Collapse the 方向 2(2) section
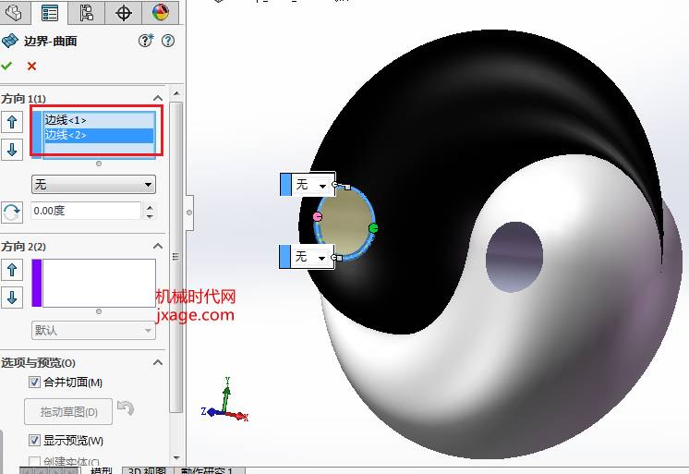Image resolution: width=689 pixels, height=474 pixels. pyautogui.click(x=158, y=246)
